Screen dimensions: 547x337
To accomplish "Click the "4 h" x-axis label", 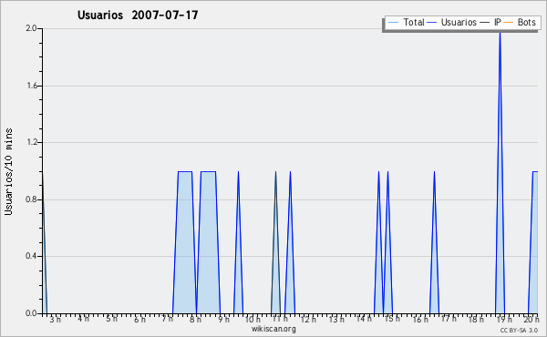I will click(x=83, y=319).
